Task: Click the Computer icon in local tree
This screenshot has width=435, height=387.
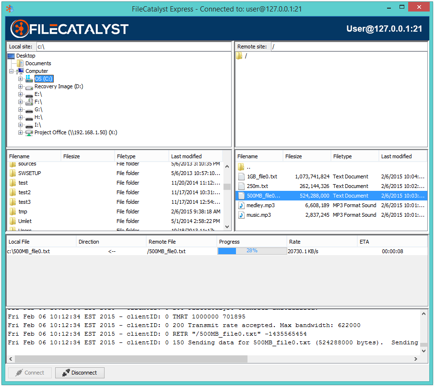Action: point(21,71)
